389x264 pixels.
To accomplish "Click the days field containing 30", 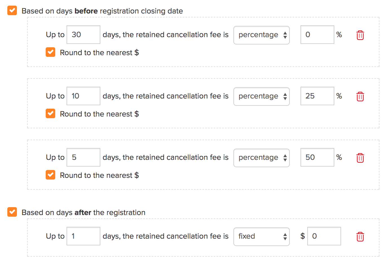I will [83, 35].
